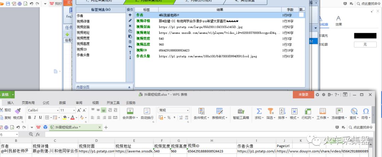Click the 筛选 funnel icon
Viewport: 382px width, 157px height.
(271, 111)
